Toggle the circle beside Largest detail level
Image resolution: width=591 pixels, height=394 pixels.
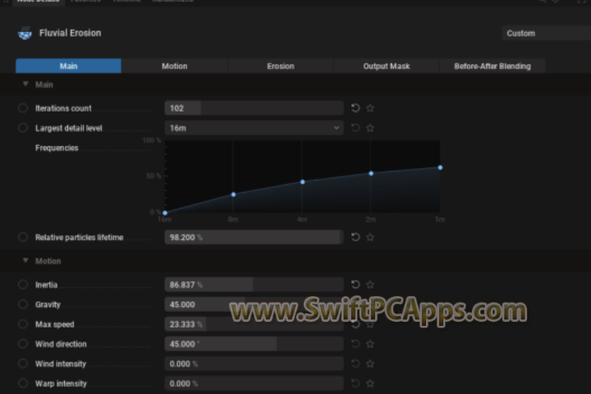coord(23,128)
